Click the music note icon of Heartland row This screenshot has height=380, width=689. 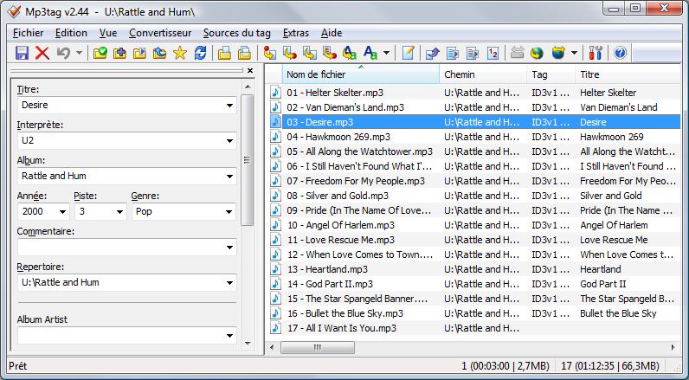pyautogui.click(x=275, y=269)
